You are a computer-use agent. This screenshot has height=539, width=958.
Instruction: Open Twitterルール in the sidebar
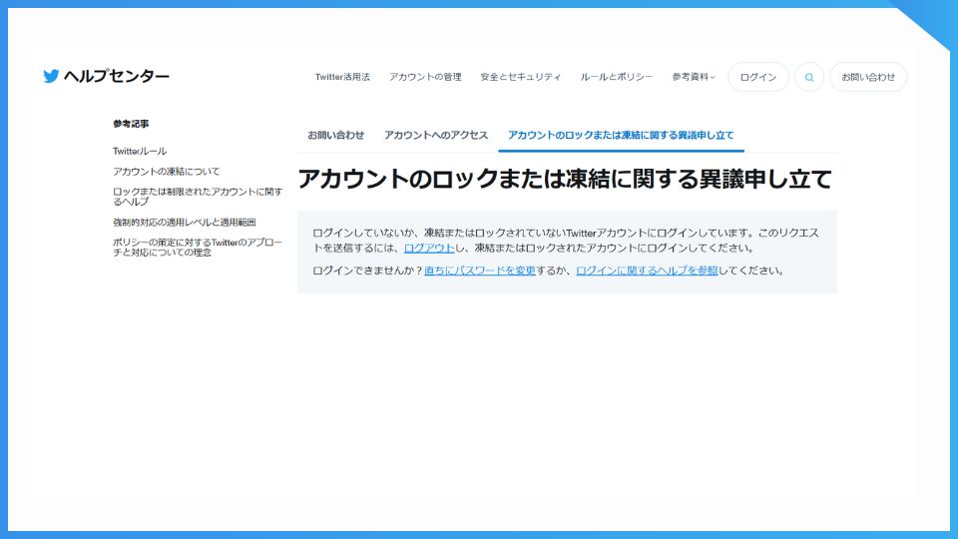(140, 151)
